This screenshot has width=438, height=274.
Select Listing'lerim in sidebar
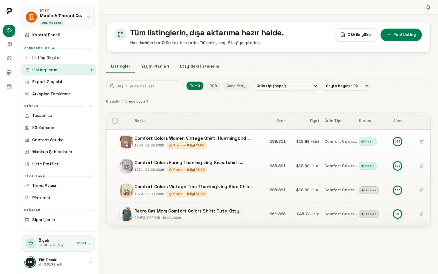58,70
